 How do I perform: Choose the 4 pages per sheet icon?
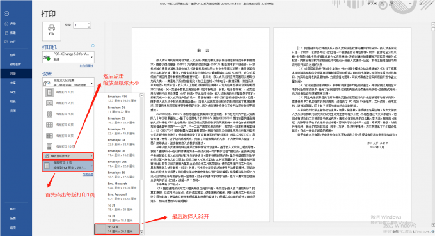click(49, 114)
